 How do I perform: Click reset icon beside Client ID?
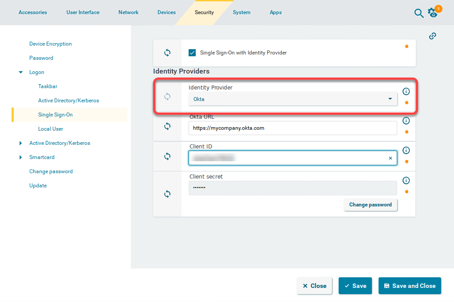167,156
